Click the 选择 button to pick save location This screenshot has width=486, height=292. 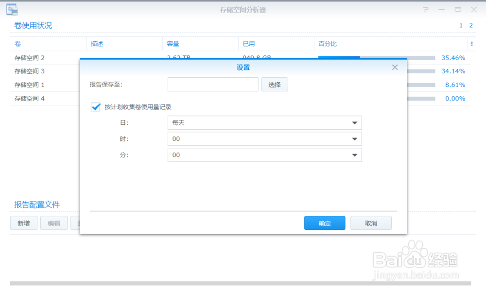275,84
